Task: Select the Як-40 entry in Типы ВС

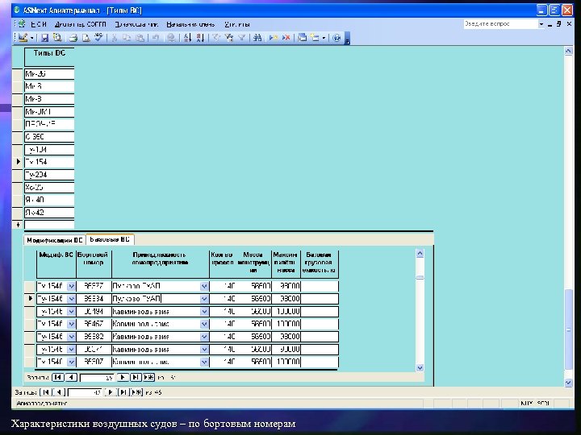Action: point(49,200)
